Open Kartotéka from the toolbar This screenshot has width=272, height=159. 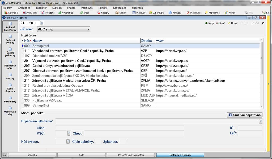11,13
